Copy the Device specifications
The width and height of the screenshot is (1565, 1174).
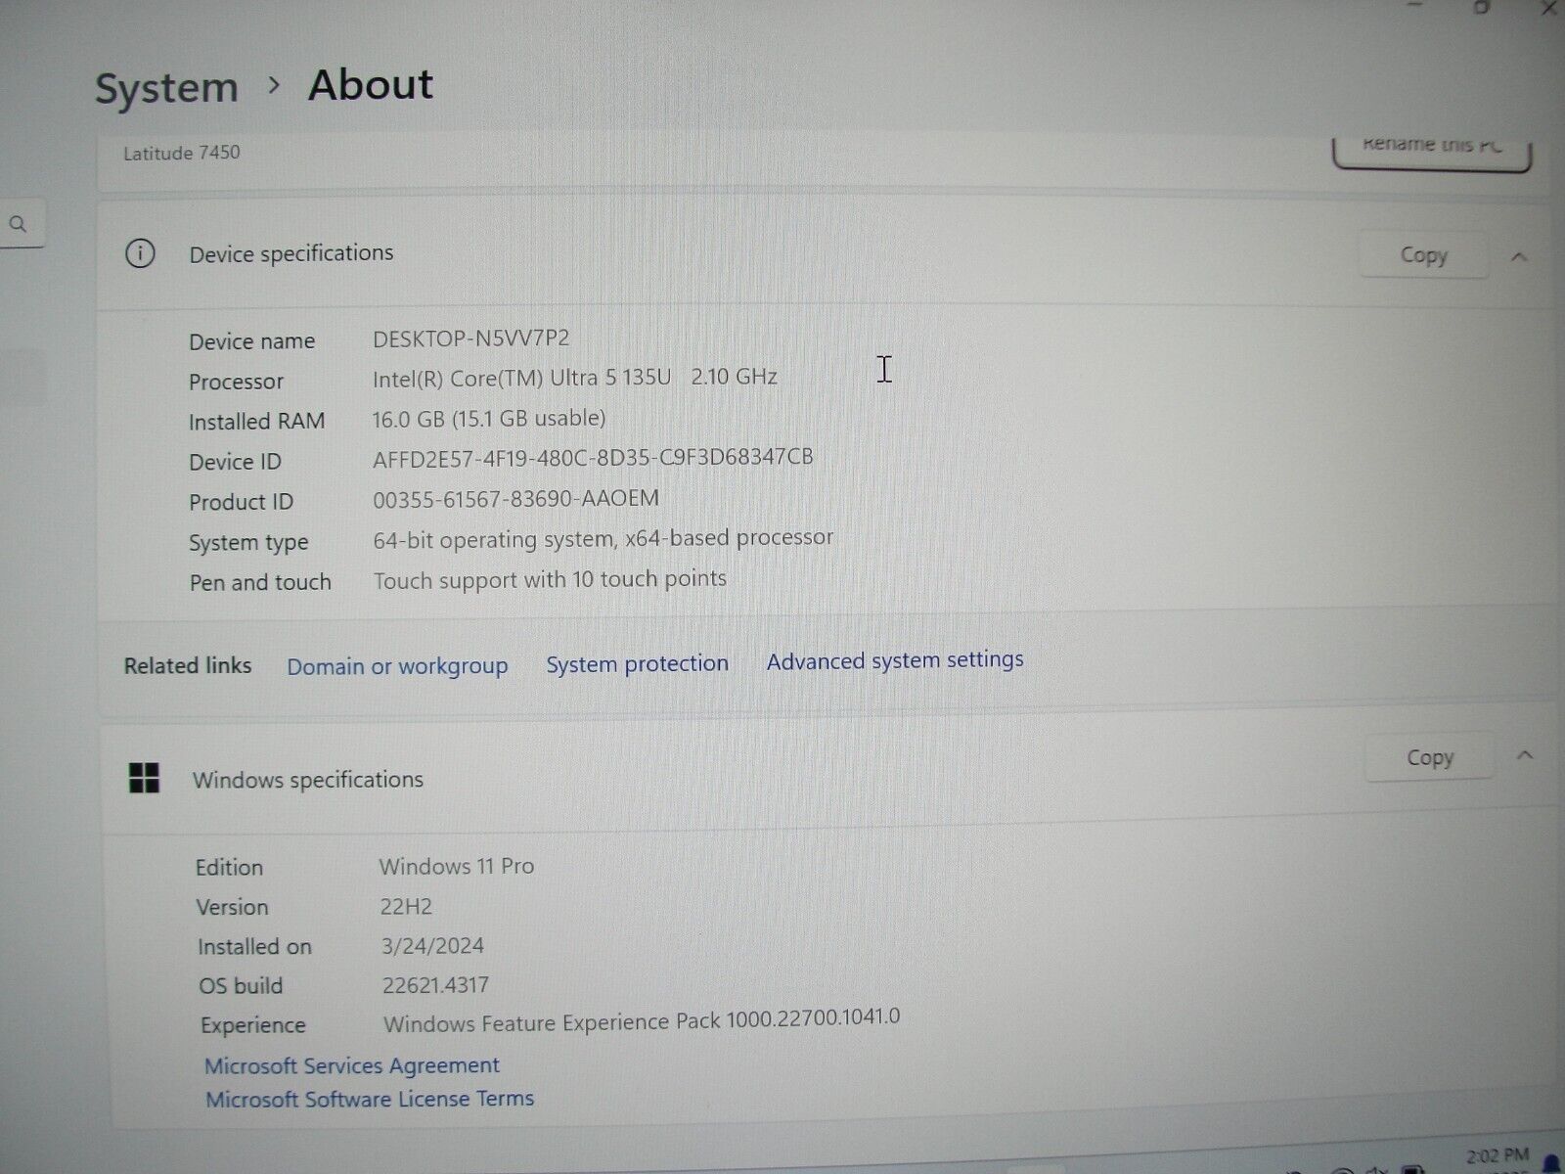click(x=1423, y=255)
